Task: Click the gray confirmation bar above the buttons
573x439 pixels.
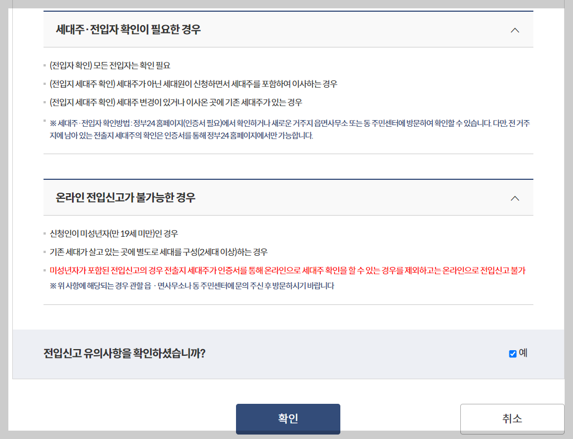Action: pyautogui.click(x=286, y=352)
